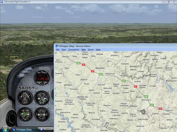Open the Windows Start orb

(5, 129)
